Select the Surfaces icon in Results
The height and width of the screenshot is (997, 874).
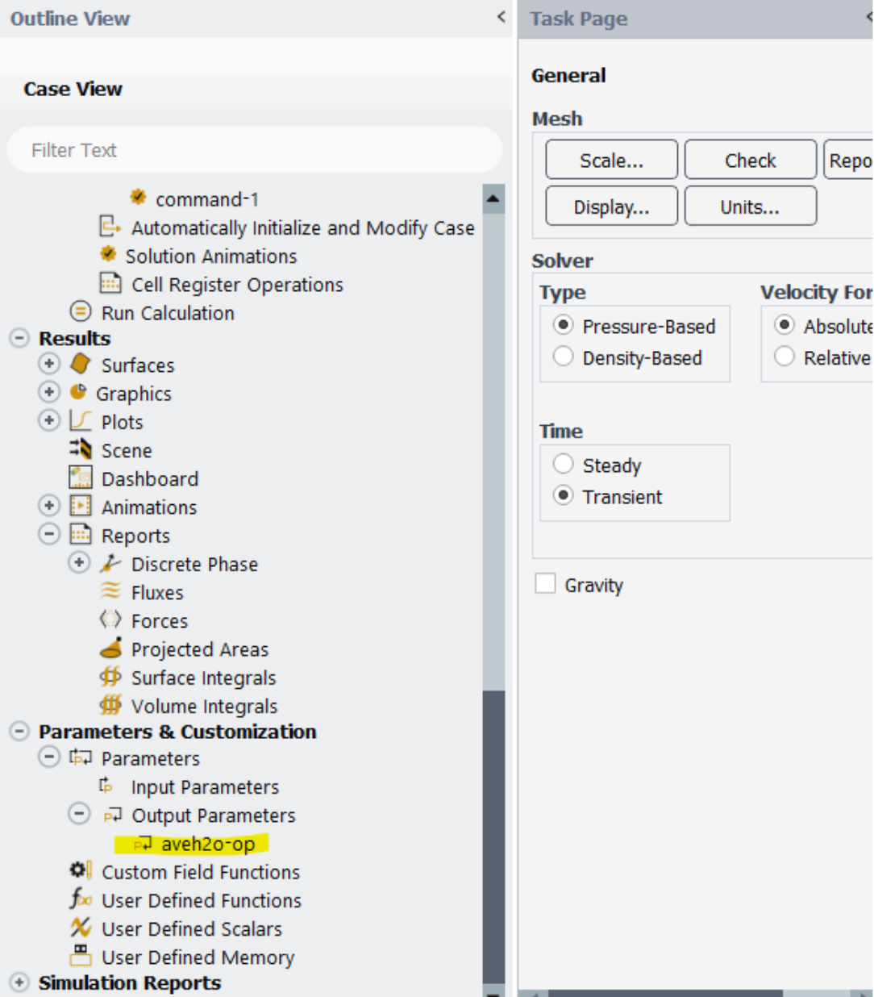click(x=81, y=365)
